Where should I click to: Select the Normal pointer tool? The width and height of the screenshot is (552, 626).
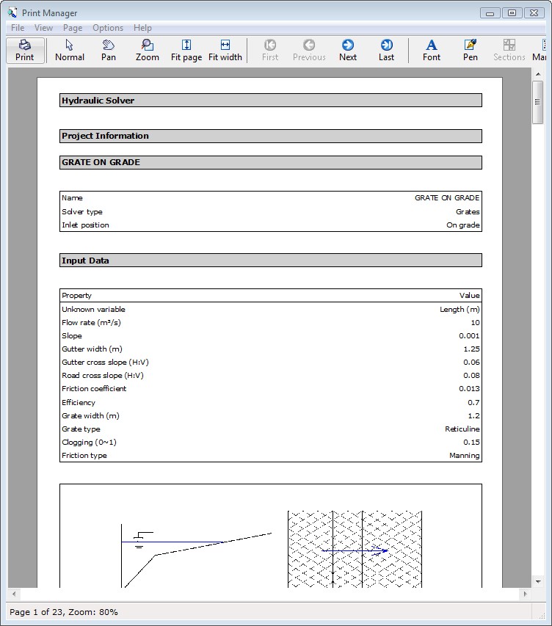click(x=70, y=50)
